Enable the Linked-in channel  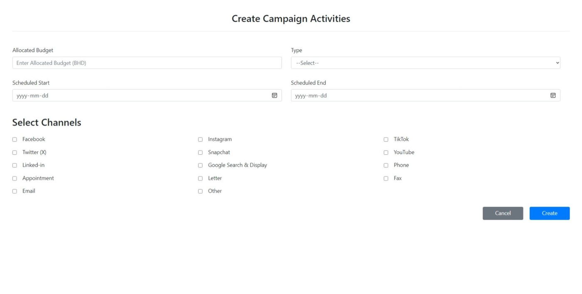[15, 166]
